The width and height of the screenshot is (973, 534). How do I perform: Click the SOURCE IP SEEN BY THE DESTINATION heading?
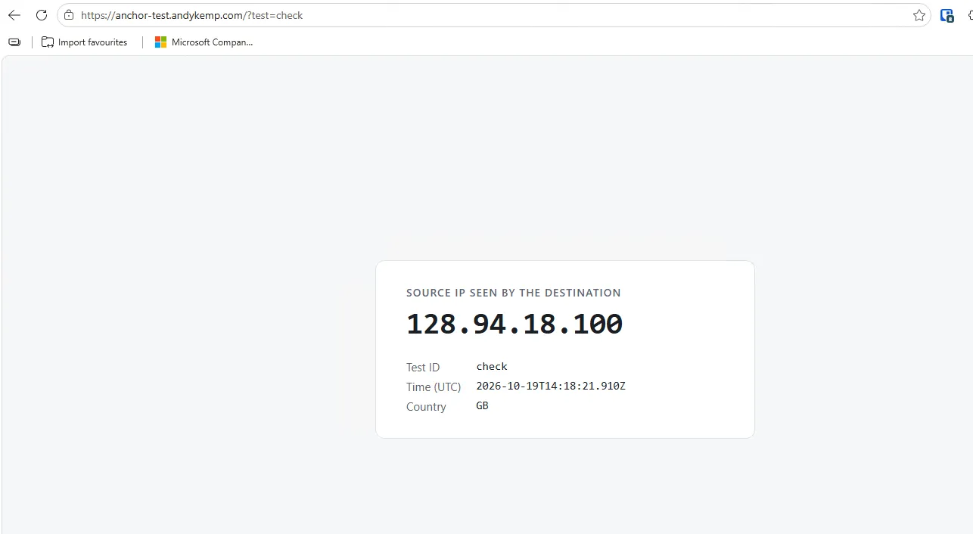coord(514,293)
